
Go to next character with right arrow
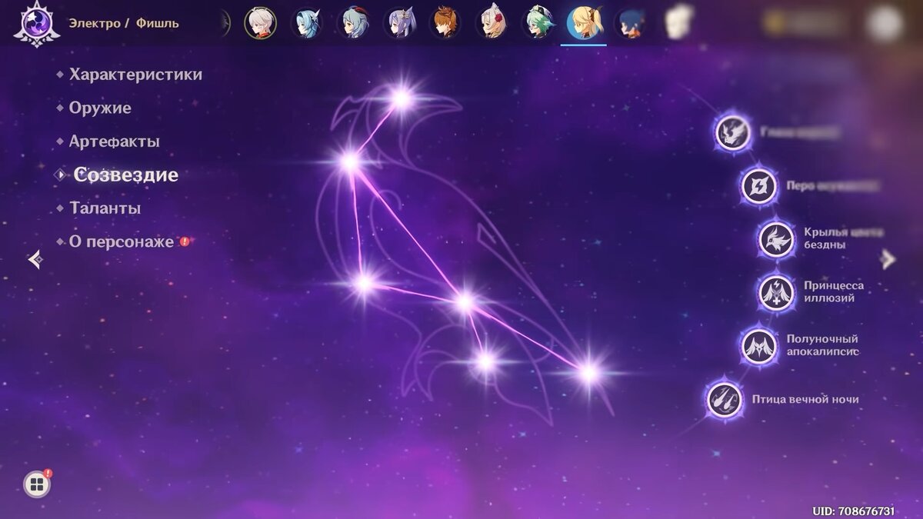pyautogui.click(x=888, y=259)
